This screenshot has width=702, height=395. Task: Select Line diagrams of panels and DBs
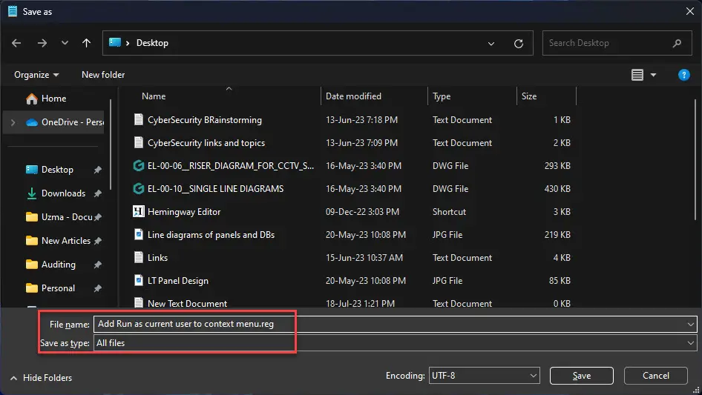tap(211, 235)
